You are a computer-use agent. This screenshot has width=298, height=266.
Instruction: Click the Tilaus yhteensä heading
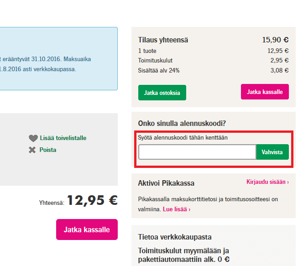(163, 40)
